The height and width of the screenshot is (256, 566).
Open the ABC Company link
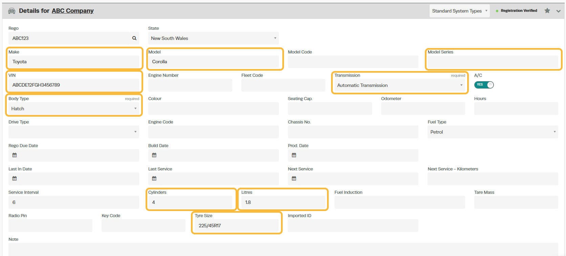click(73, 11)
